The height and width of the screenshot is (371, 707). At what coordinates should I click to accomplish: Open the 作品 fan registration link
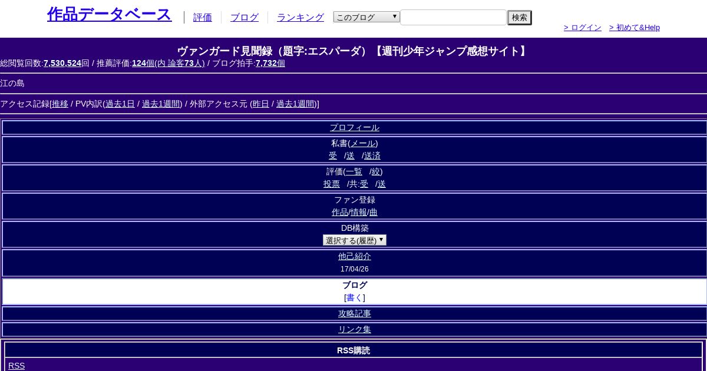click(340, 212)
